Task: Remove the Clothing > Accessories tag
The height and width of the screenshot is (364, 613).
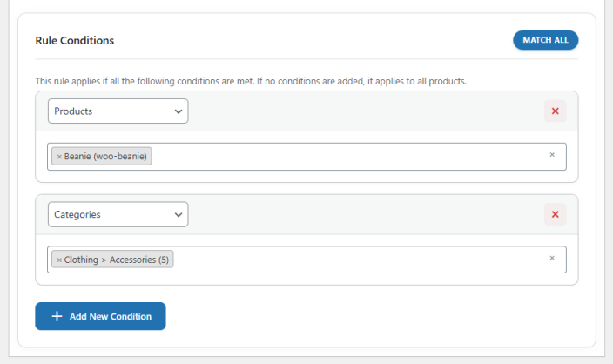Action: (59, 260)
